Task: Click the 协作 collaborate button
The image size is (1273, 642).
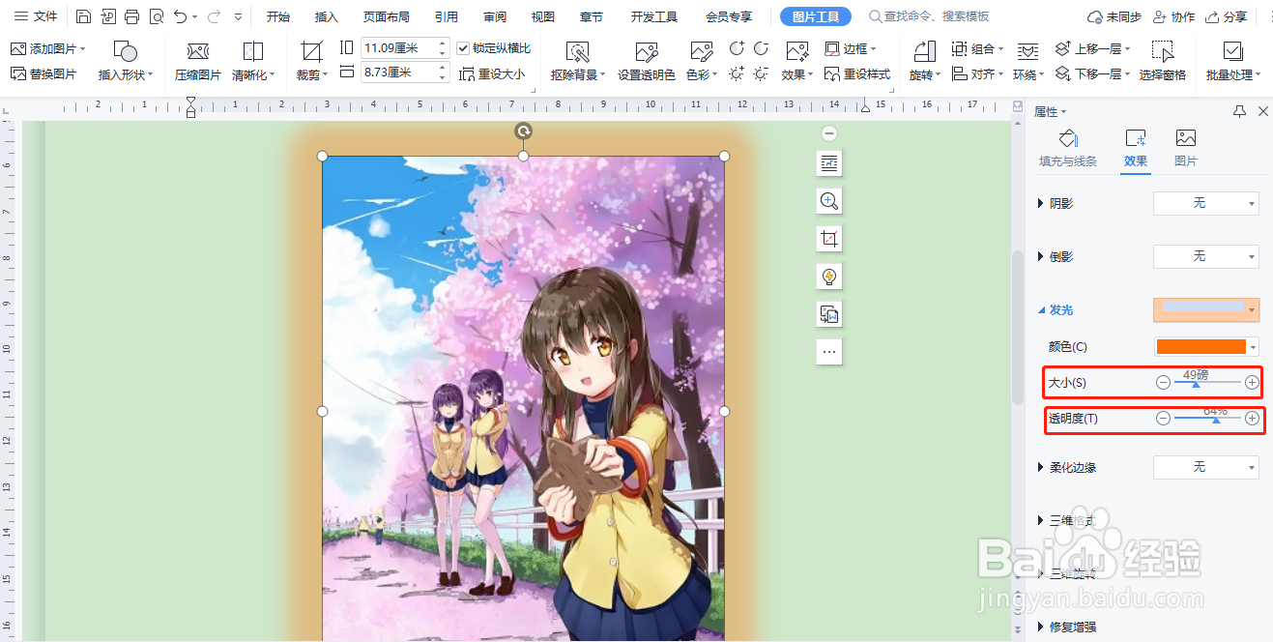Action: click(1173, 16)
